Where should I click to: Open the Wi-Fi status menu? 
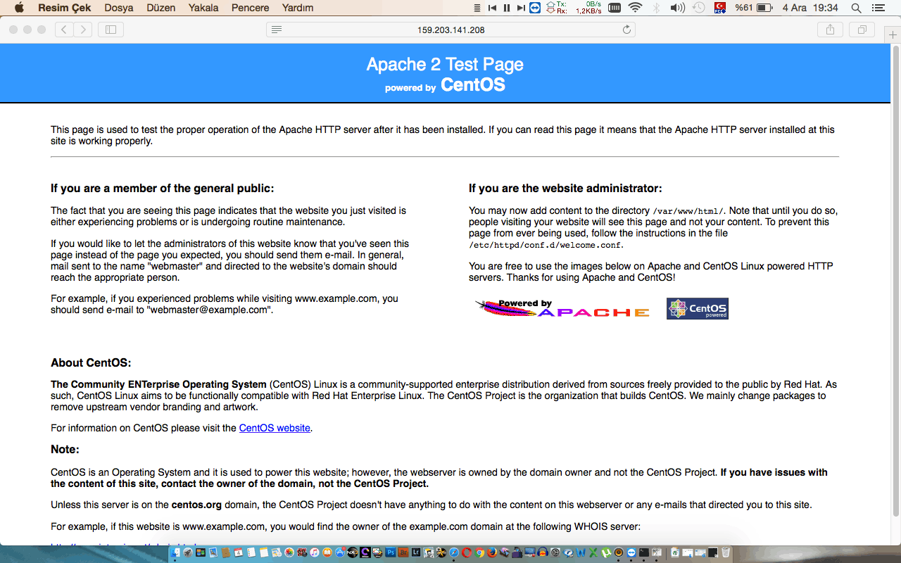click(x=636, y=8)
